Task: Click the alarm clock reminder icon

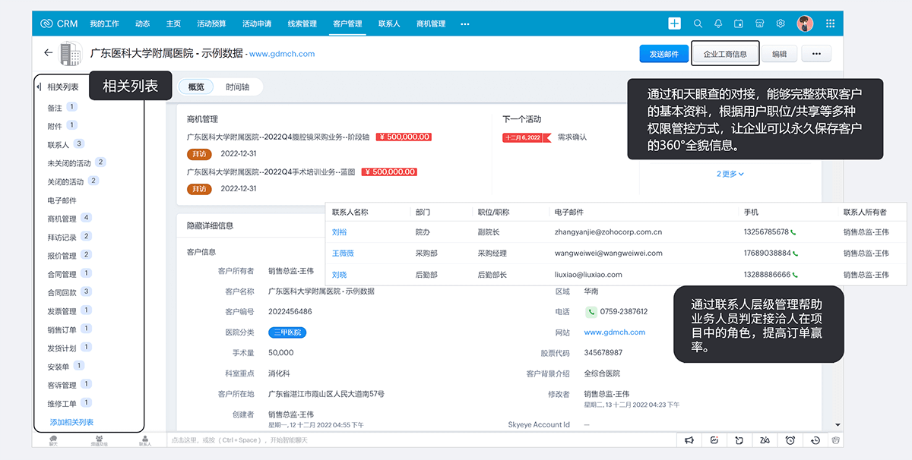Action: pos(790,440)
